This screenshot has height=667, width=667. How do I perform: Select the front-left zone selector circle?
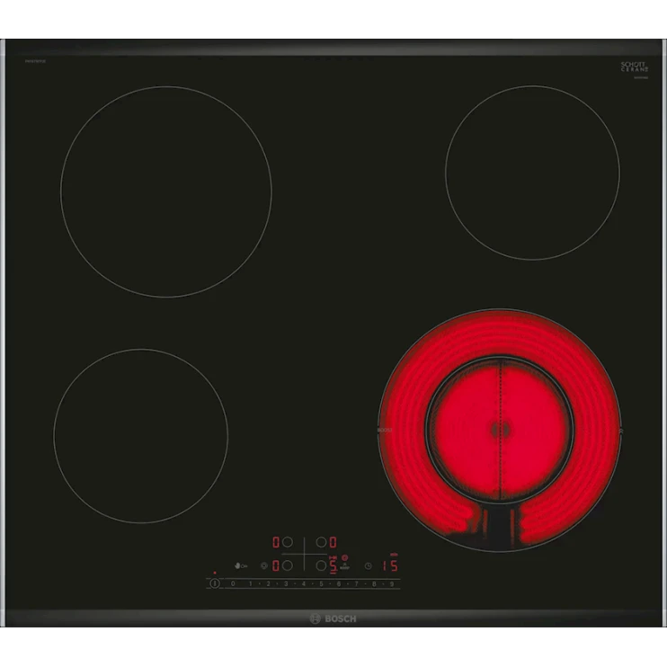(x=289, y=565)
